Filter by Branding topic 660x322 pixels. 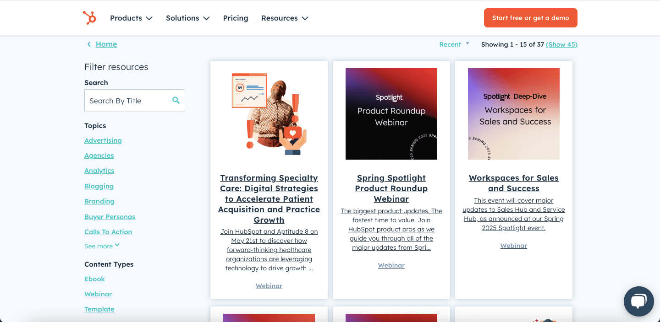(x=99, y=201)
